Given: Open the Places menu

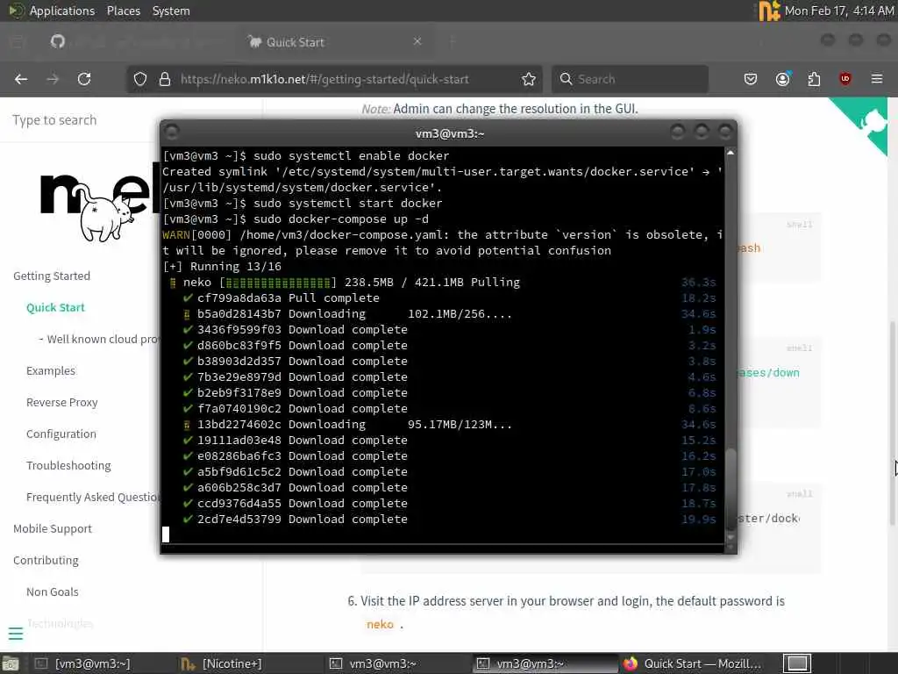Looking at the screenshot, I should [x=124, y=11].
